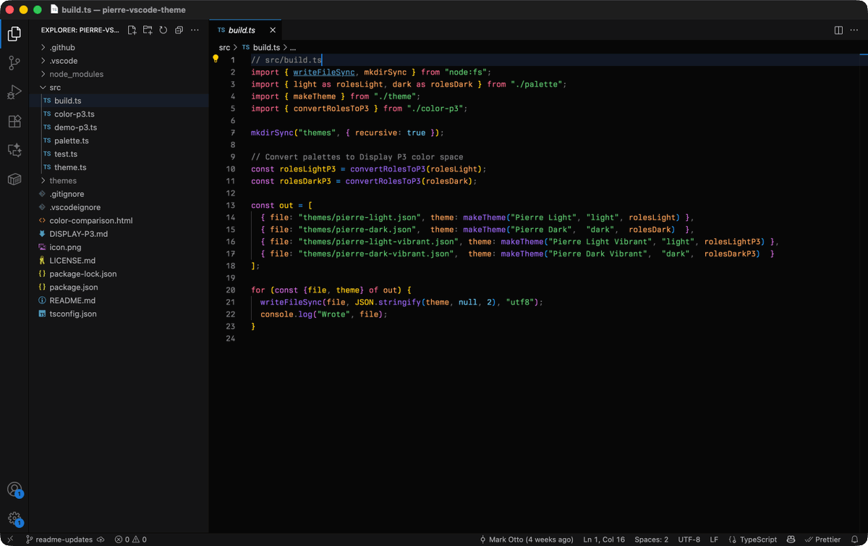Collapse all folders in Explorer
The width and height of the screenshot is (868, 546).
[179, 30]
